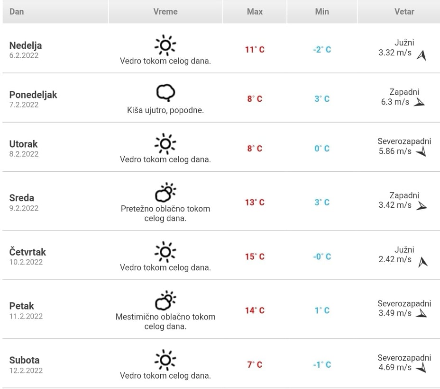The image size is (440, 389).
Task: Click the sun icon for Utorak
Action: pos(165,143)
